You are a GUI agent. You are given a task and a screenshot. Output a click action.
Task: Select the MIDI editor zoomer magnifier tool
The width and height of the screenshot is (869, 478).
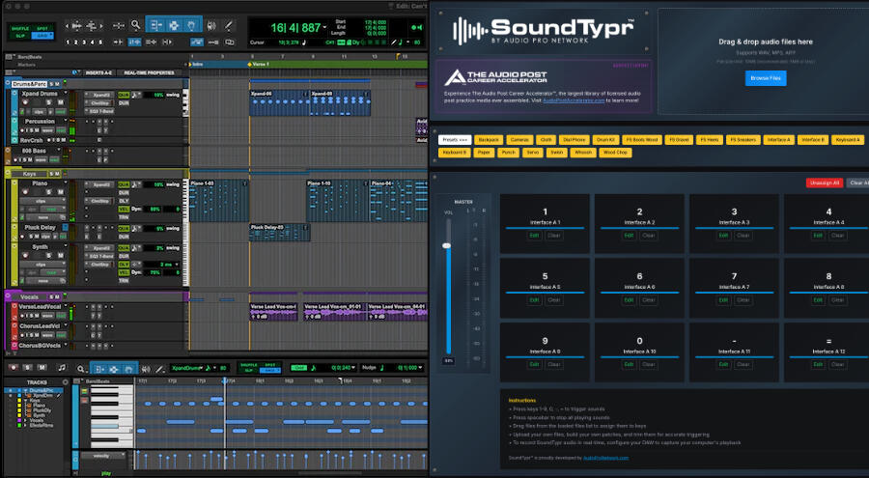click(x=81, y=369)
